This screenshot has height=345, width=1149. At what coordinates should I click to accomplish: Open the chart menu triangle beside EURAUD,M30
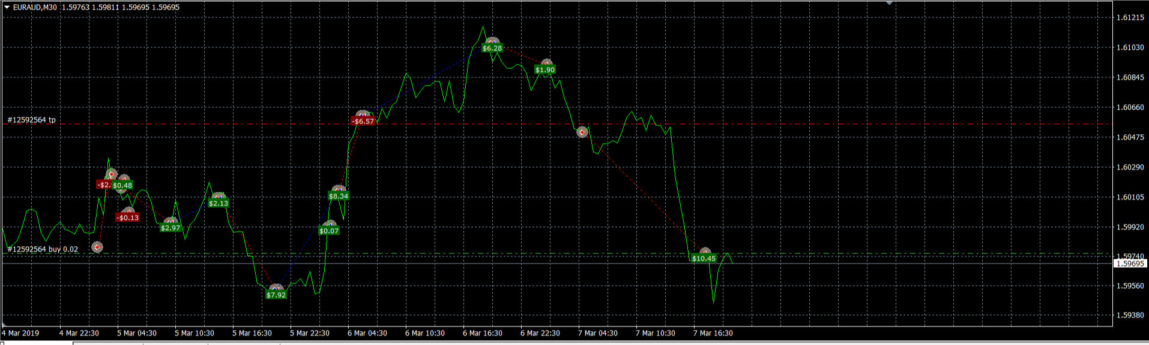point(7,7)
